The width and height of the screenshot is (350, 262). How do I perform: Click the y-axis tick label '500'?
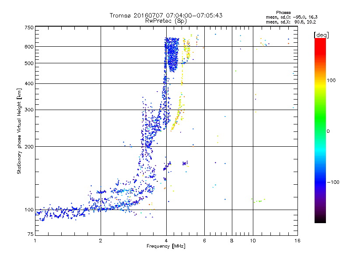(x=29, y=63)
